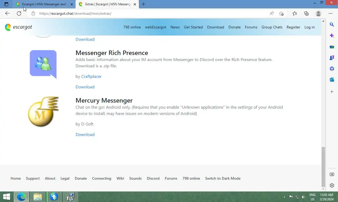Open footer About link
The image size is (338, 202).
pos(50,178)
